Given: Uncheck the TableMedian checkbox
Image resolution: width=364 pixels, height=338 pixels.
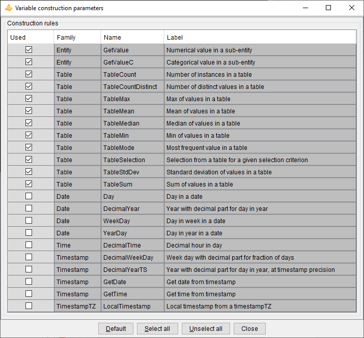Looking at the screenshot, I should tap(29, 123).
